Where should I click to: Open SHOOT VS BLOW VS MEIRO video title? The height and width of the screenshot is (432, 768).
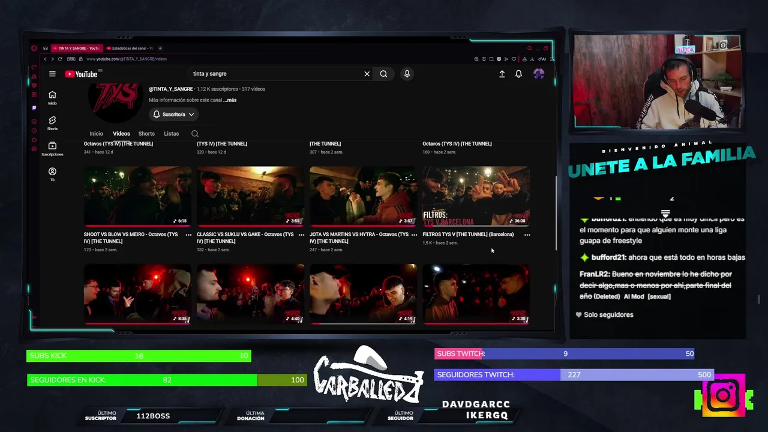coord(131,238)
